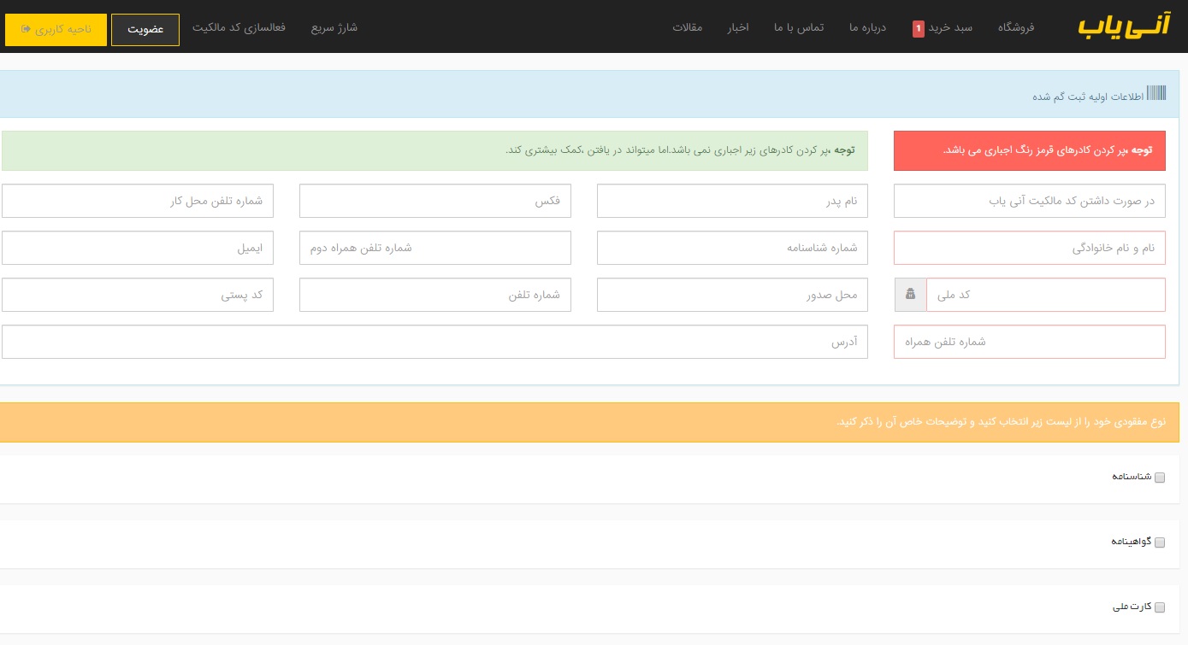This screenshot has width=1188, height=645.
Task: Focus the شماره تلفن همراه field
Action: (1030, 342)
